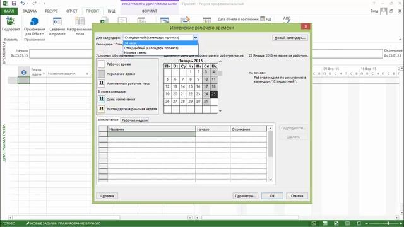Image resolution: width=404 pixels, height=227 pixels.
Task: Click the ДИАГРАММА ГАНТА view bar label
Action: coord(4,143)
